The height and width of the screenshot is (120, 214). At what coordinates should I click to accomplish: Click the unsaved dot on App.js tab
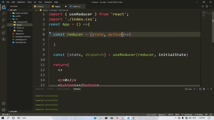click(x=66, y=6)
